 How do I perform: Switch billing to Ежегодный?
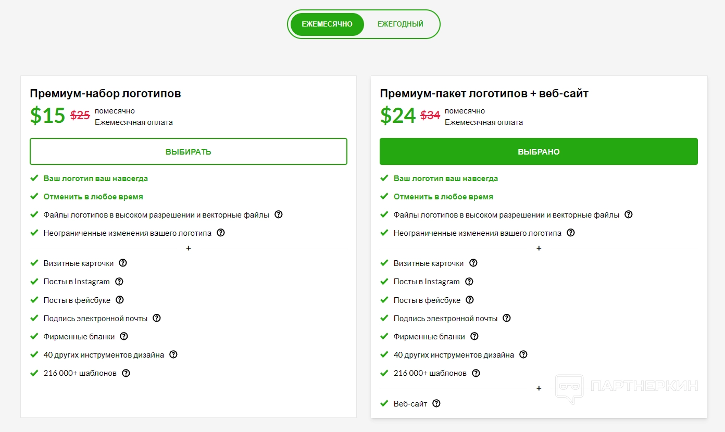[x=400, y=24]
